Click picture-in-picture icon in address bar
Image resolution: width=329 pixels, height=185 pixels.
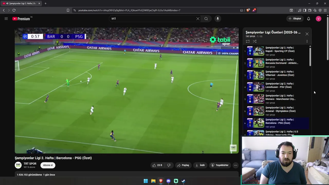tap(242, 10)
